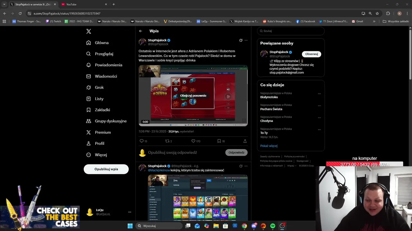The height and width of the screenshot is (231, 412).
Task: Switch to YouTube browser tab
Action: point(84,4)
